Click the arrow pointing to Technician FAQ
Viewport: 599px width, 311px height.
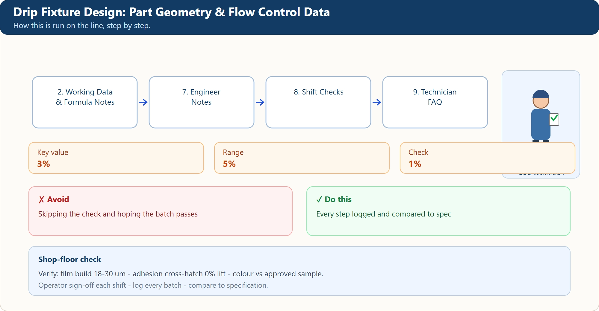(377, 102)
